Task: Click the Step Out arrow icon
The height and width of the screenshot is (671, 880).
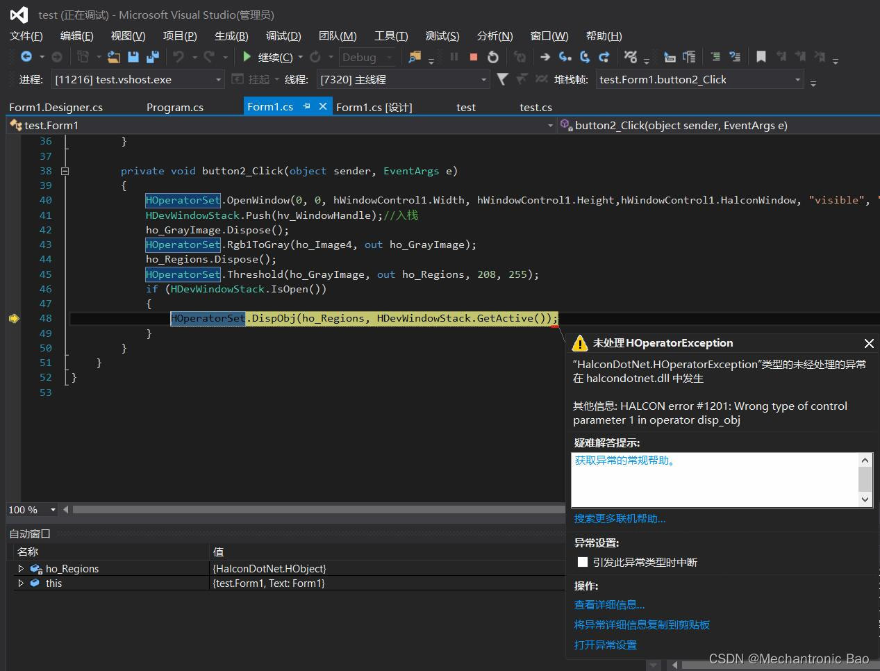Action: pyautogui.click(x=604, y=57)
